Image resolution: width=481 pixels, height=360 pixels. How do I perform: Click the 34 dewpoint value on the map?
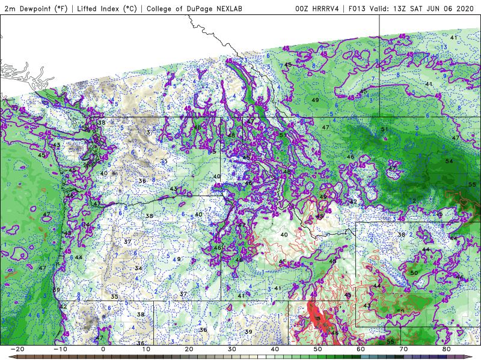(x=139, y=268)
